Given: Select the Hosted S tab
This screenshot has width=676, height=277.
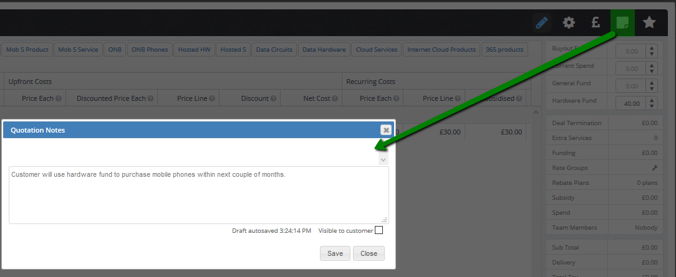Looking at the screenshot, I should (233, 49).
